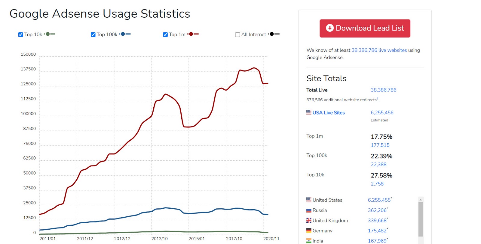Image resolution: width=481 pixels, height=244 pixels.
Task: Click the blue Top 100k legend marker
Action: [125, 34]
